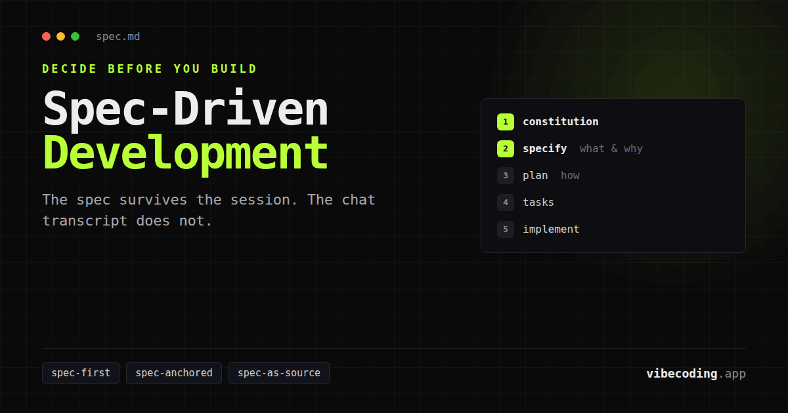Click the green window dot
788x413 pixels.
(75, 37)
